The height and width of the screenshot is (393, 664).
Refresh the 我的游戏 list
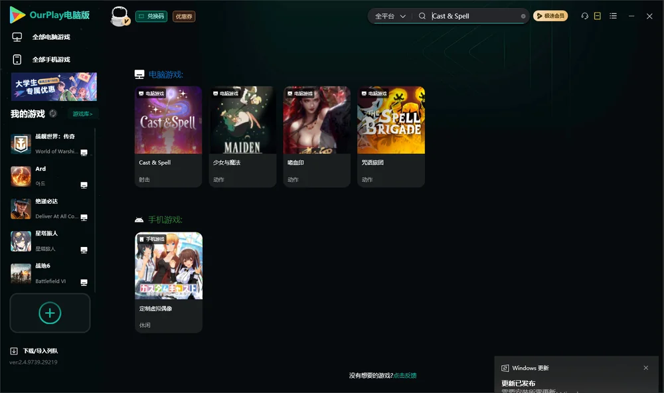[53, 114]
